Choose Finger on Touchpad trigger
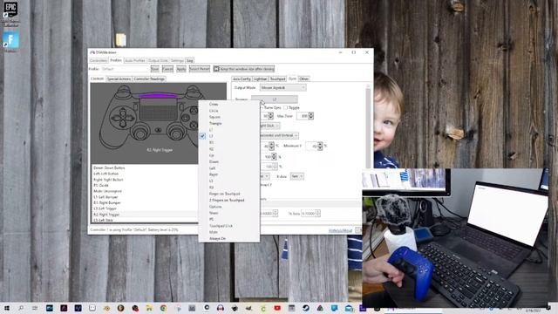This screenshot has height=314, width=558. (228, 194)
